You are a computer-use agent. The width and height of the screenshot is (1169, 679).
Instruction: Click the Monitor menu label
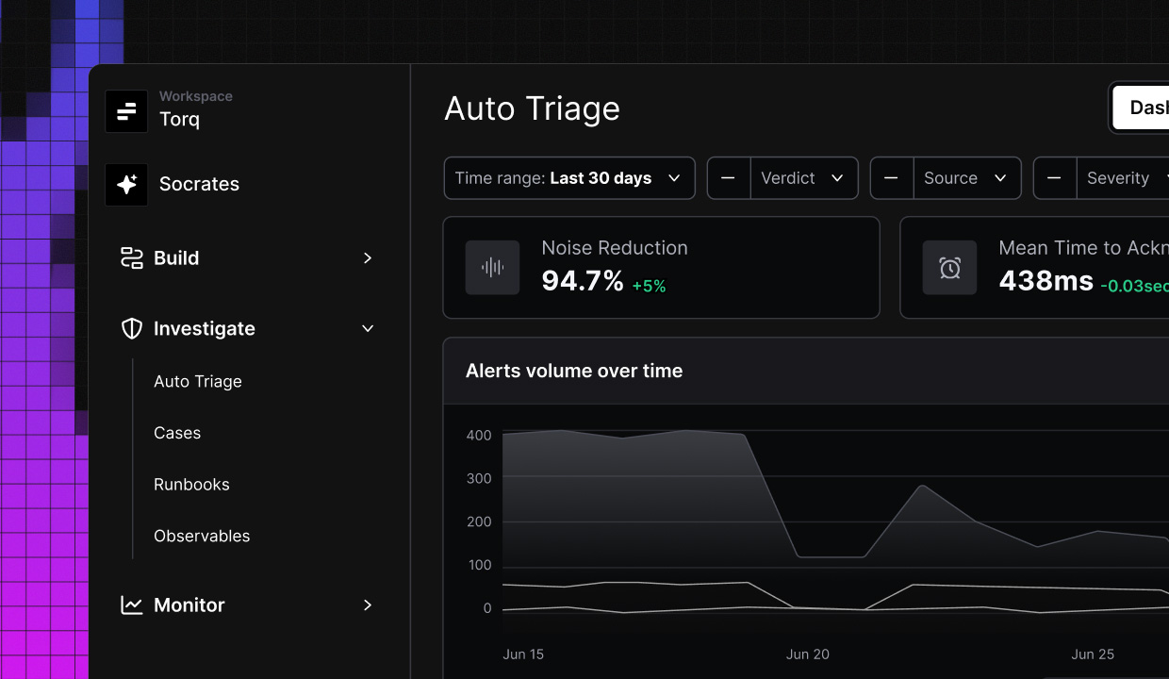(189, 605)
